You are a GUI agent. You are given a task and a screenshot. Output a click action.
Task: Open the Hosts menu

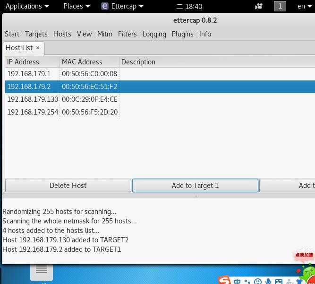(62, 34)
